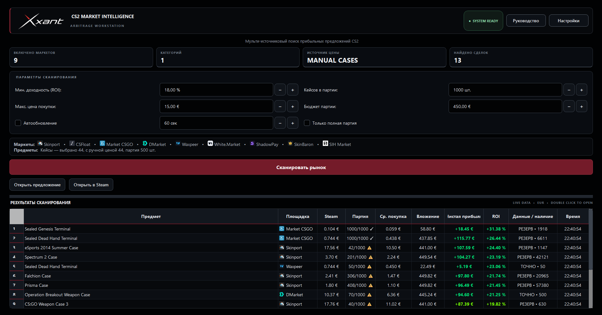The height and width of the screenshot is (315, 602).
Task: Click the refresh interval field 60 сек
Action: coord(216,123)
